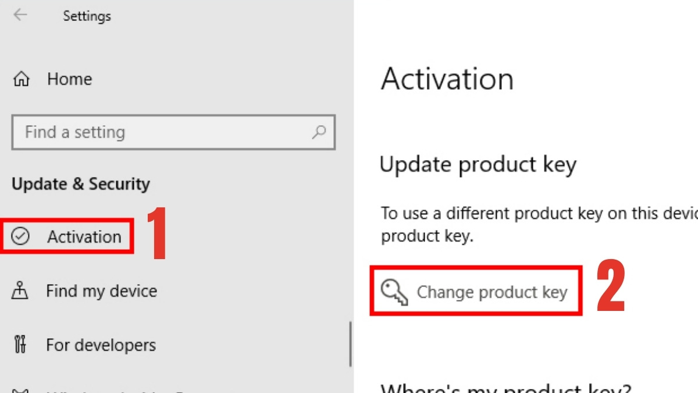This screenshot has width=698, height=393.
Task: Select Change product key
Action: point(492,292)
